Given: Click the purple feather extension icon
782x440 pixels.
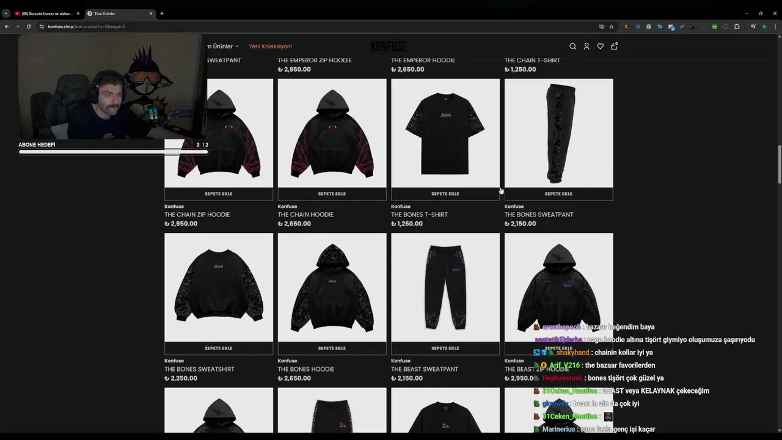Looking at the screenshot, I should pos(682,26).
